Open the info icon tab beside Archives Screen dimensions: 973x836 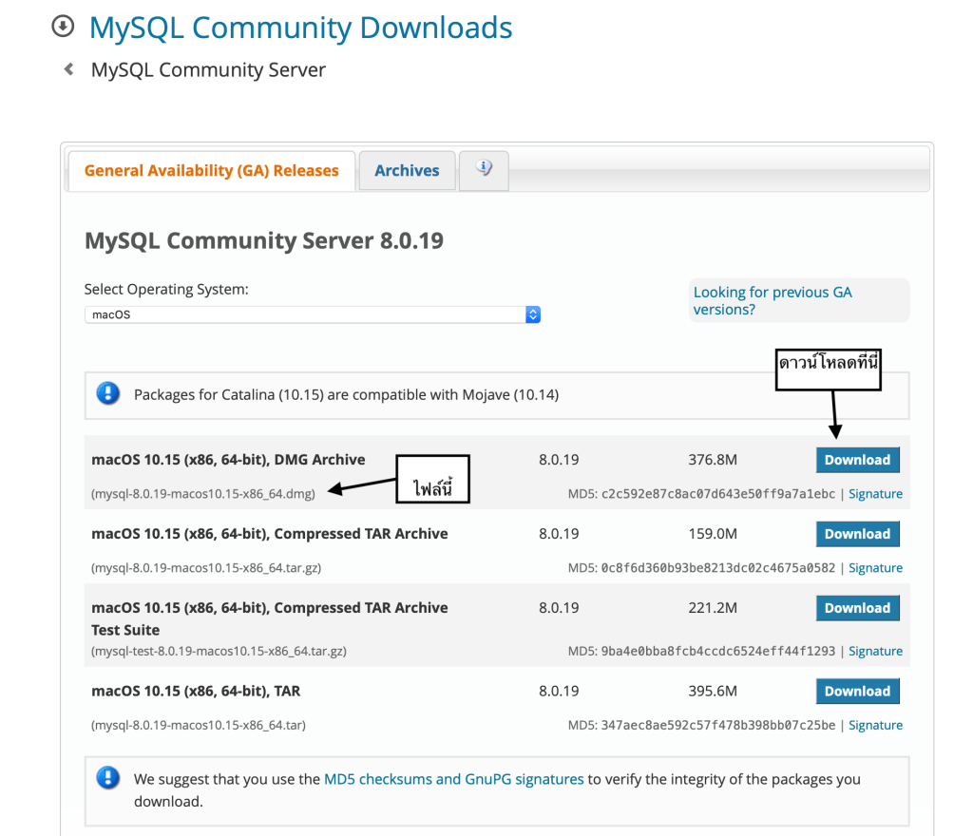click(x=484, y=169)
